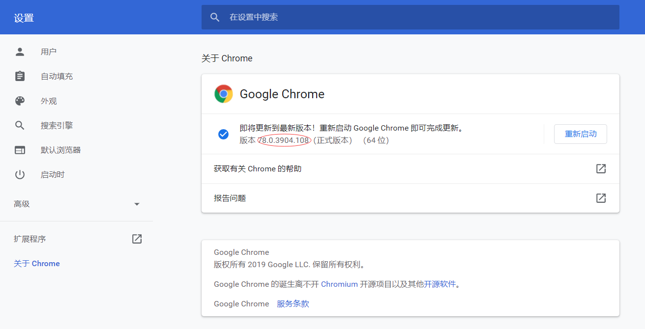
Task: Expand the 高级 section arrow
Action: [137, 204]
